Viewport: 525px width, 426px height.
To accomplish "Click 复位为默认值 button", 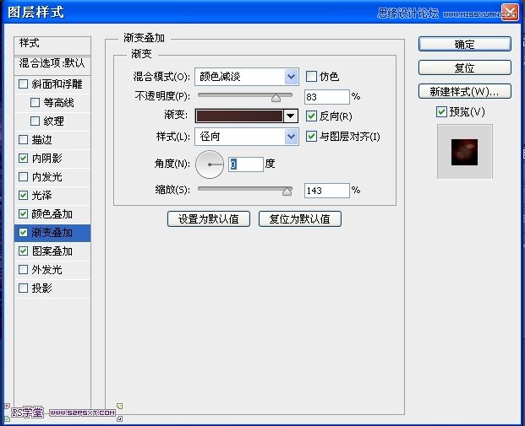I will tap(300, 219).
